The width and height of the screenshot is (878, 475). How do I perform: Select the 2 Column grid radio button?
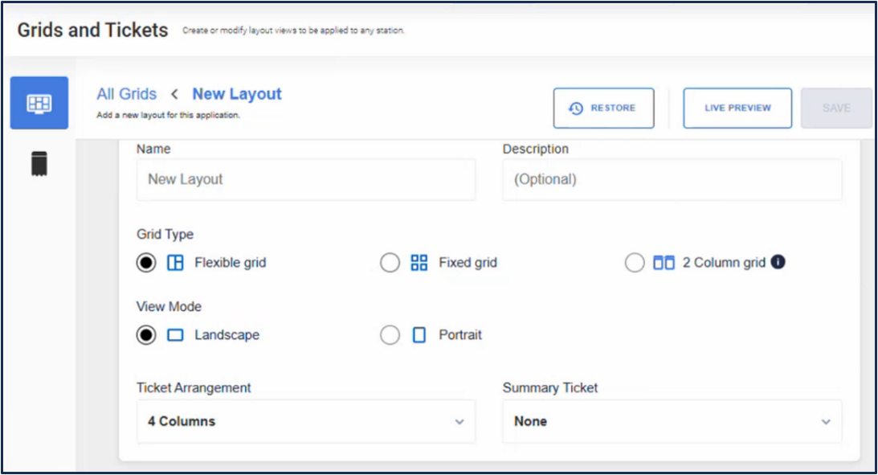point(635,263)
